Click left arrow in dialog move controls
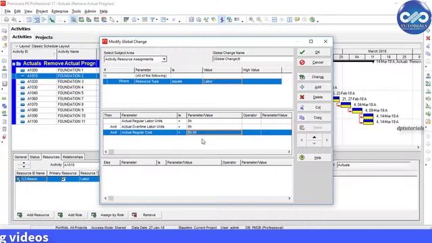 [x=302, y=140]
